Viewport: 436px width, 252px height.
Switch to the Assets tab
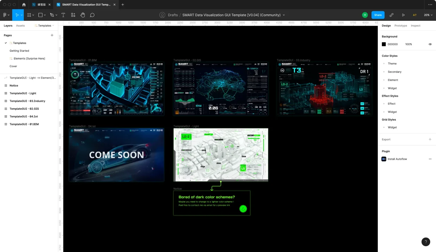click(x=20, y=26)
